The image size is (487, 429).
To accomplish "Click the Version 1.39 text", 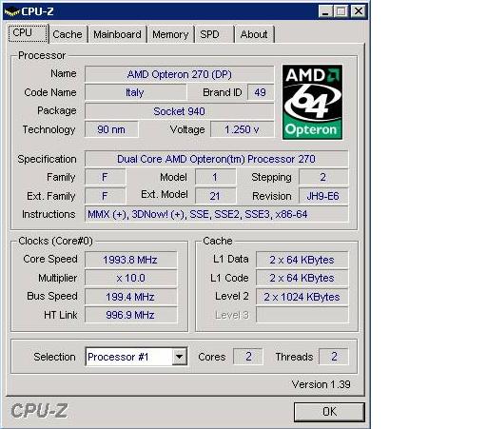I will [x=321, y=384].
